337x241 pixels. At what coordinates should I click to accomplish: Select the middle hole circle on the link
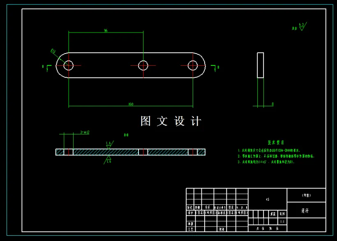[x=143, y=65]
